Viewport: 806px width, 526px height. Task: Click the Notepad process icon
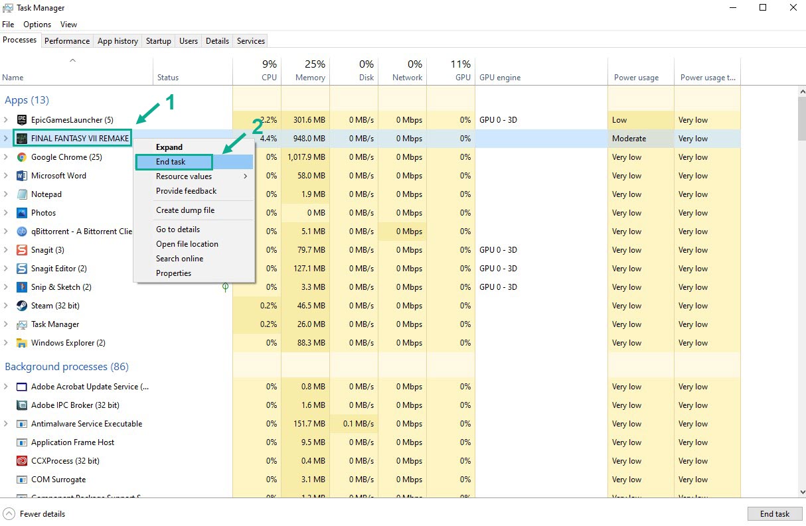[x=21, y=194]
